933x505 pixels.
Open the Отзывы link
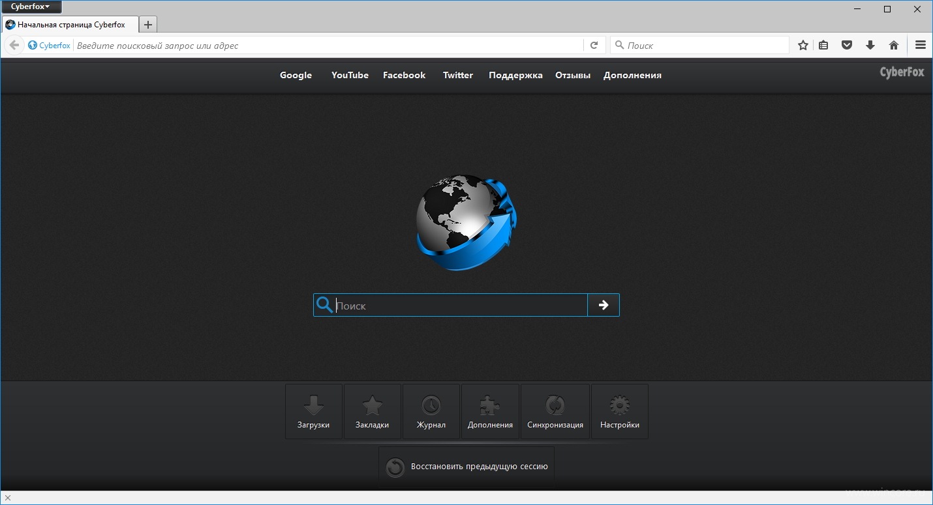coord(573,76)
